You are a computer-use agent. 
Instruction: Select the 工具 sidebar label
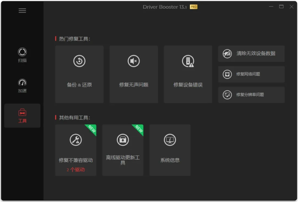click(22, 121)
